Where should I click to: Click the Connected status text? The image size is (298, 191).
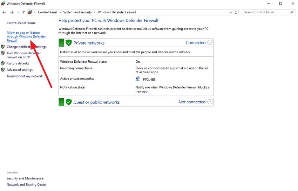196,42
